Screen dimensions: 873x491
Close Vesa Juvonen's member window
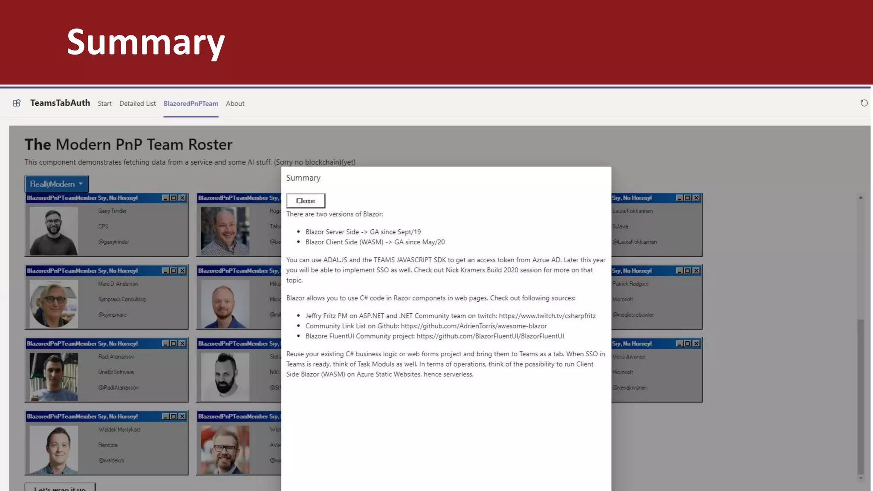pos(696,344)
